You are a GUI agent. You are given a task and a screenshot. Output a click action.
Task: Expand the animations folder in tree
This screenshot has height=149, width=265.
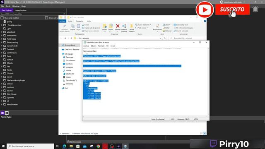2,36
